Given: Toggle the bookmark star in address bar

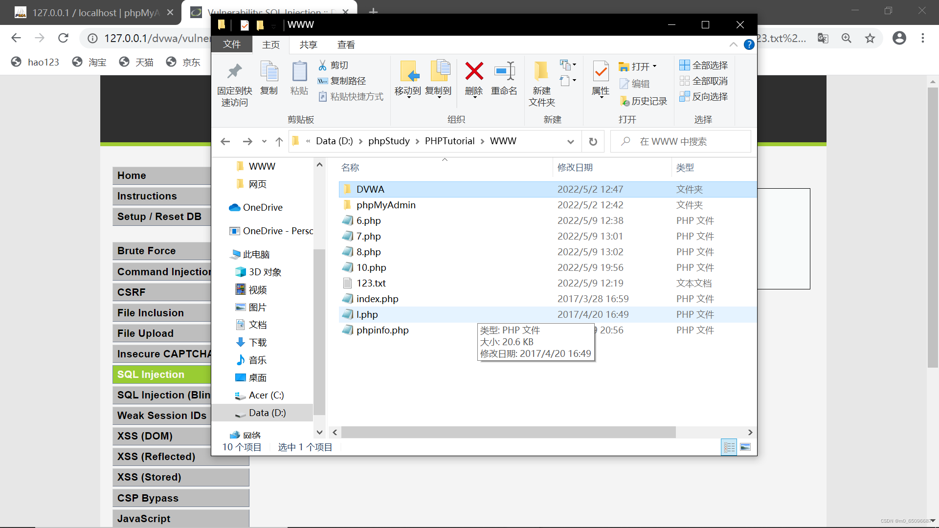Looking at the screenshot, I should [870, 38].
